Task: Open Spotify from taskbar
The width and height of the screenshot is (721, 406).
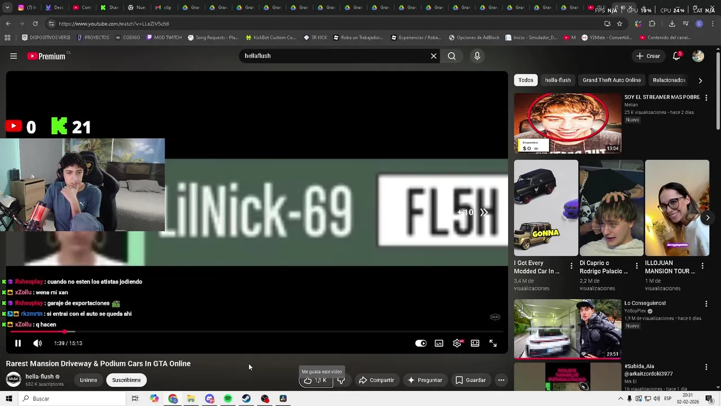Action: [228, 399]
